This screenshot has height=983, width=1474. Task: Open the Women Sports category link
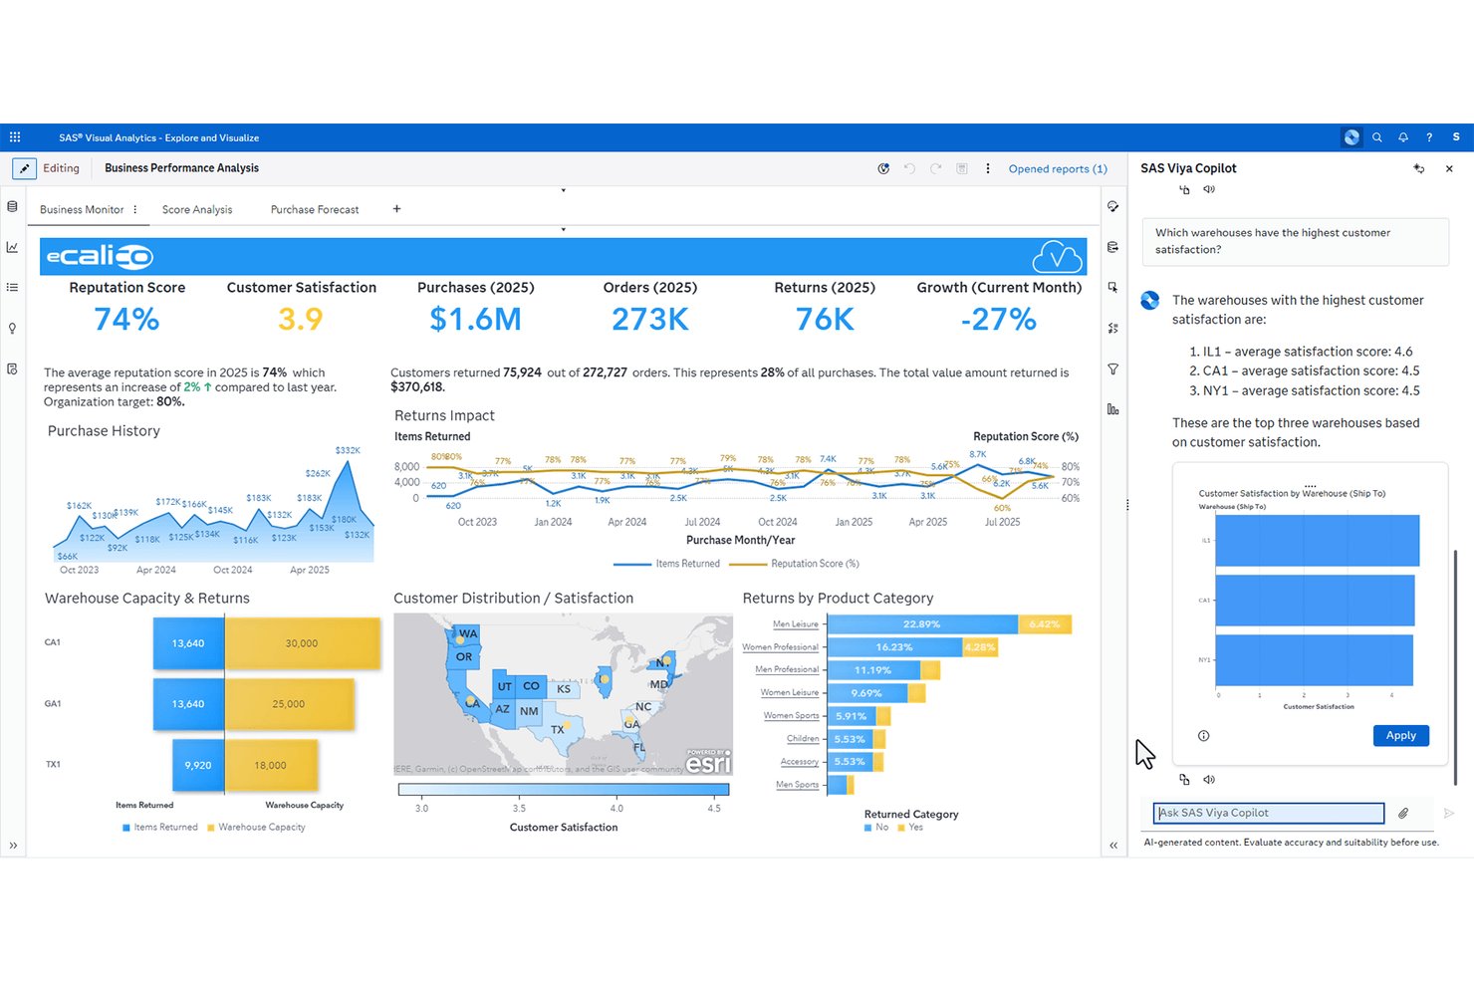[x=791, y=716]
